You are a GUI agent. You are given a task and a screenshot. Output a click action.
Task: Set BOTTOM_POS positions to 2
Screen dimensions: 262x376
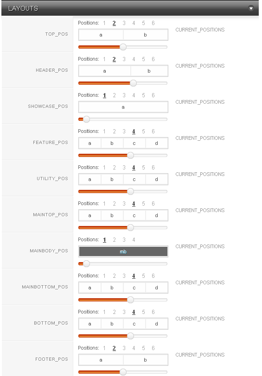(115, 312)
